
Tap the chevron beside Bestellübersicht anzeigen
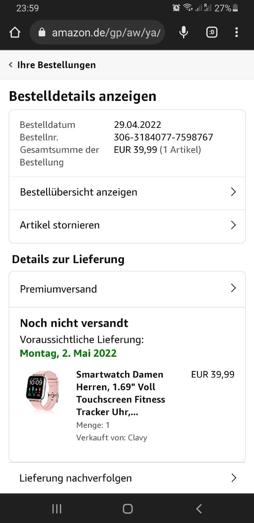pyautogui.click(x=233, y=192)
